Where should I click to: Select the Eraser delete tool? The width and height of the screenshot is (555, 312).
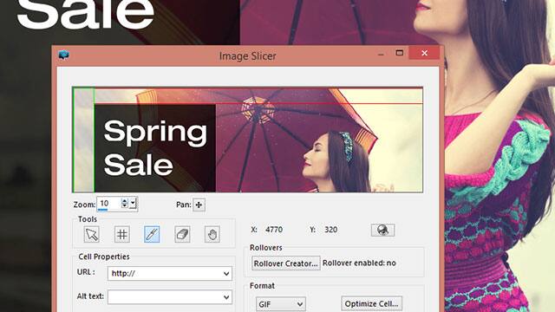point(182,234)
